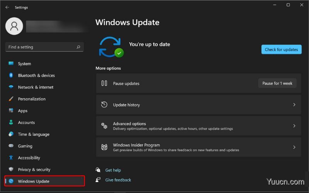The width and height of the screenshot is (309, 193).
Task: Click the Windows Update page heading
Action: coord(127,22)
